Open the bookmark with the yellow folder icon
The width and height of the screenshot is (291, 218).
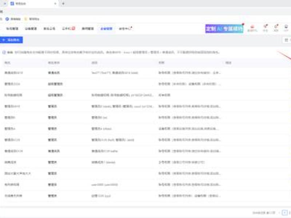[32, 19]
